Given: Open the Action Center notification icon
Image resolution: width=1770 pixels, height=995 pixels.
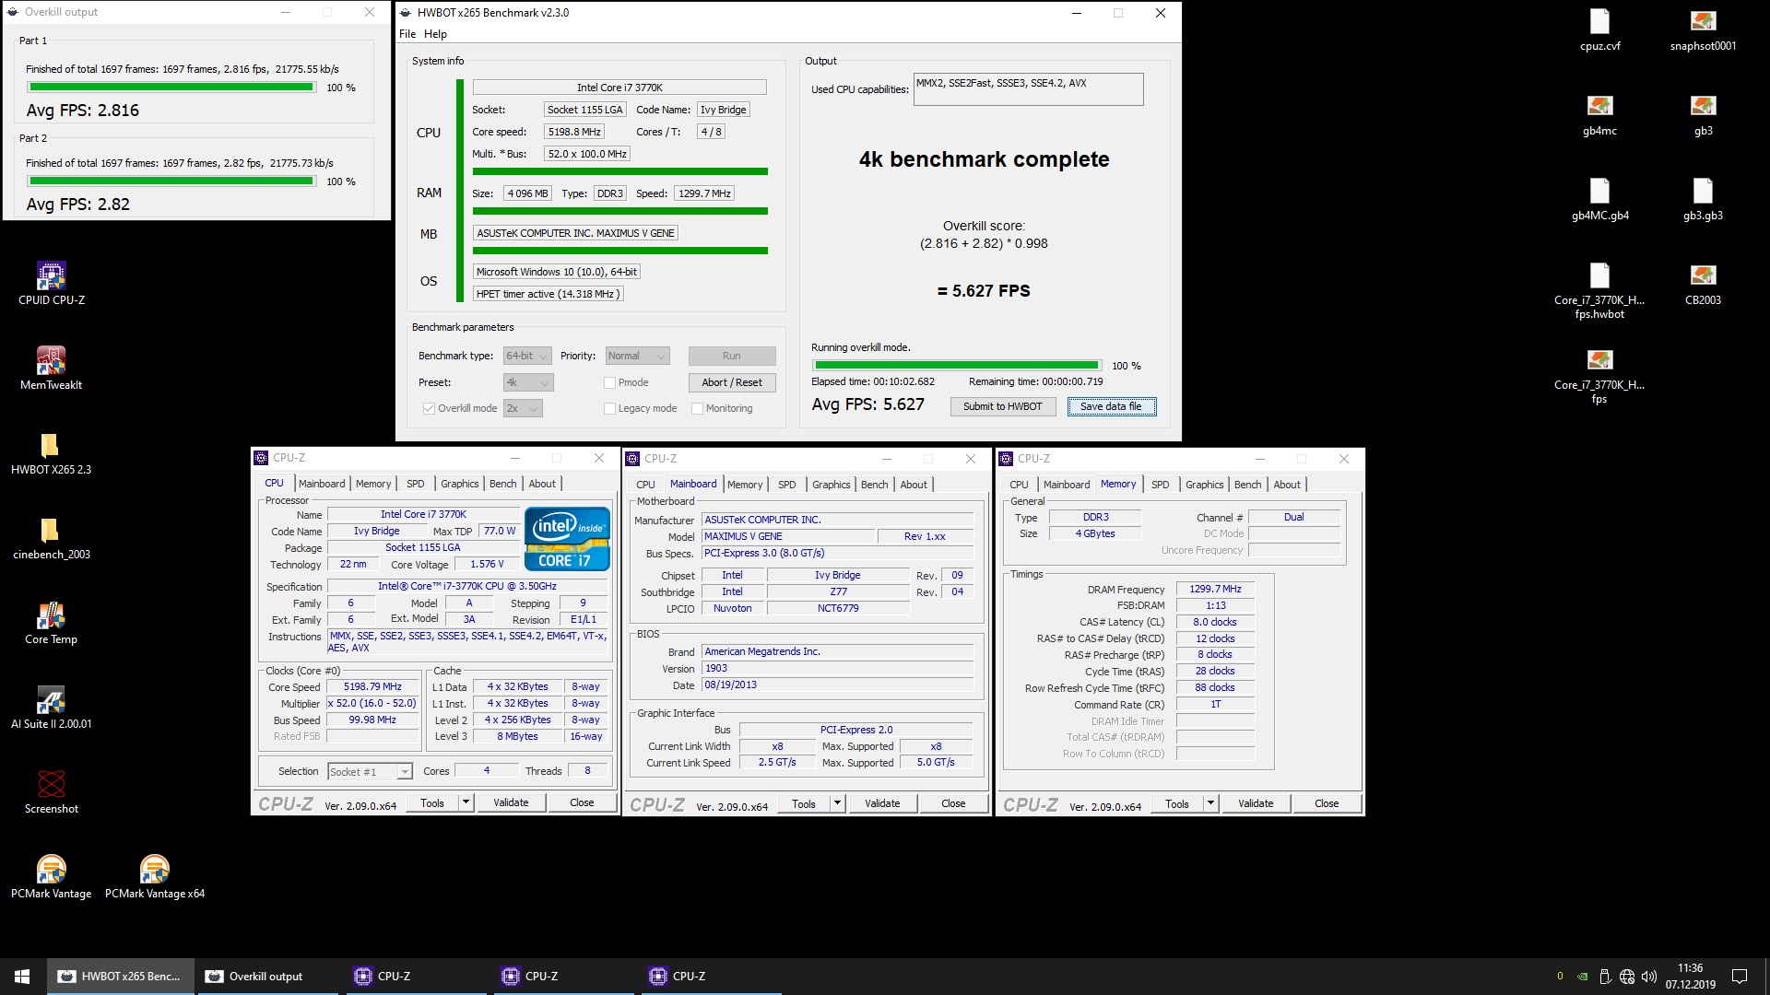Looking at the screenshot, I should click(x=1740, y=976).
